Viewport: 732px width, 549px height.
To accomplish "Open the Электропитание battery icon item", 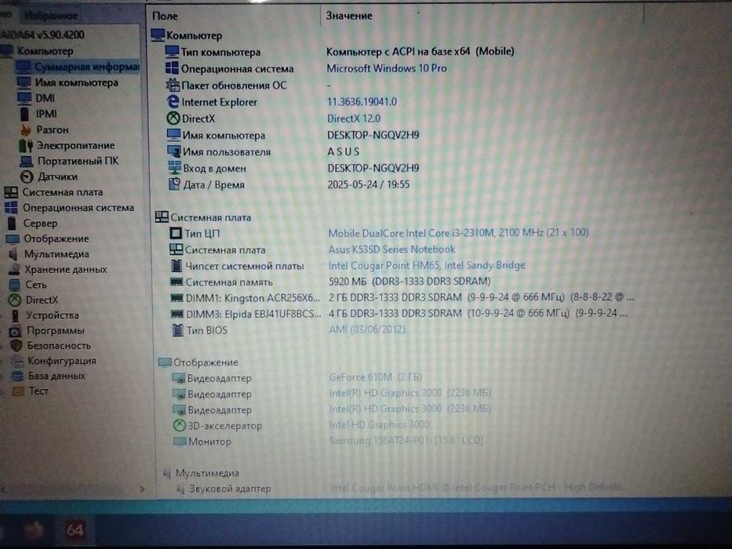I will 25,145.
